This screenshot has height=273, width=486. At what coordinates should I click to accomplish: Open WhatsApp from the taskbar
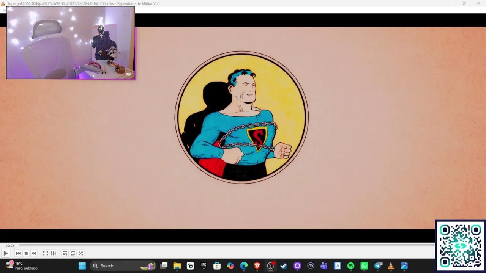coord(364,266)
